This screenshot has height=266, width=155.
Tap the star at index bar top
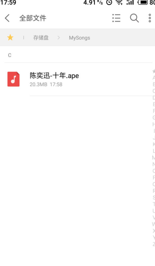click(154, 71)
